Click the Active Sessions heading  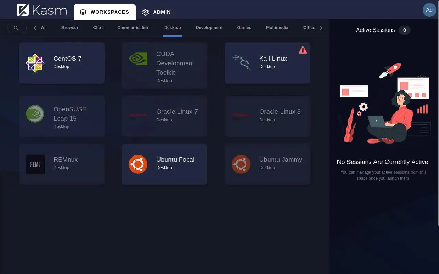375,30
